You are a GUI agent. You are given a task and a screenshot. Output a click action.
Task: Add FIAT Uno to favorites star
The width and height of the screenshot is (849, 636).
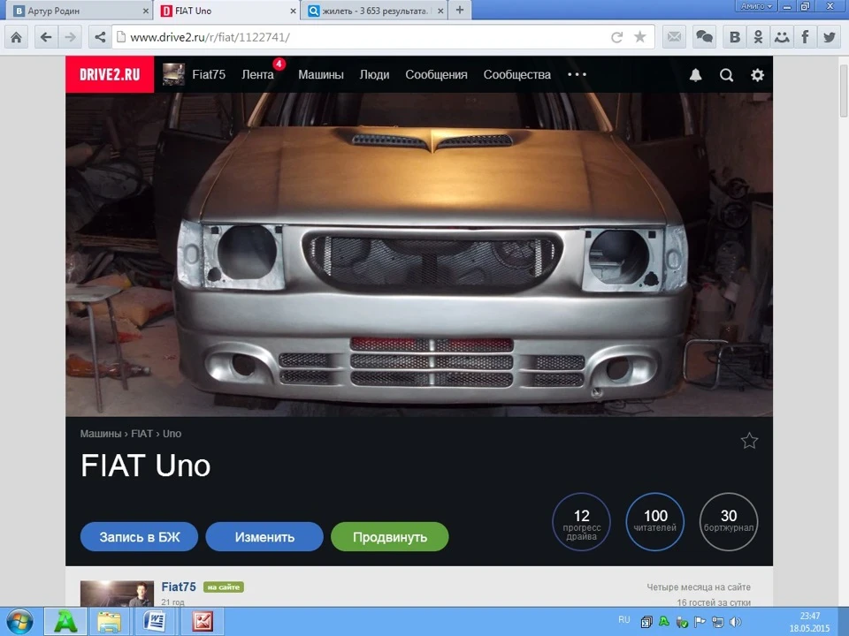(749, 441)
